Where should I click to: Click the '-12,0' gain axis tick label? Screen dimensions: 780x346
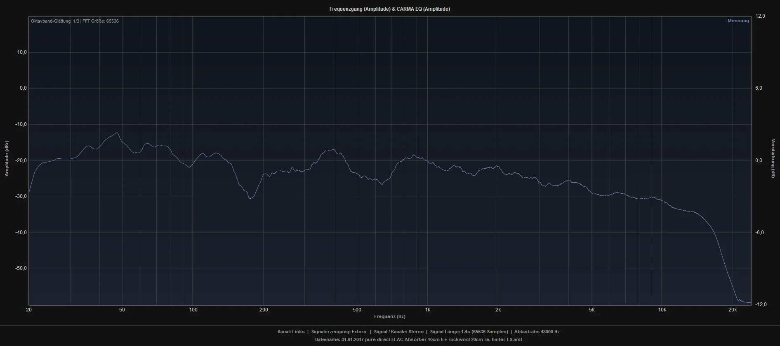pyautogui.click(x=760, y=304)
